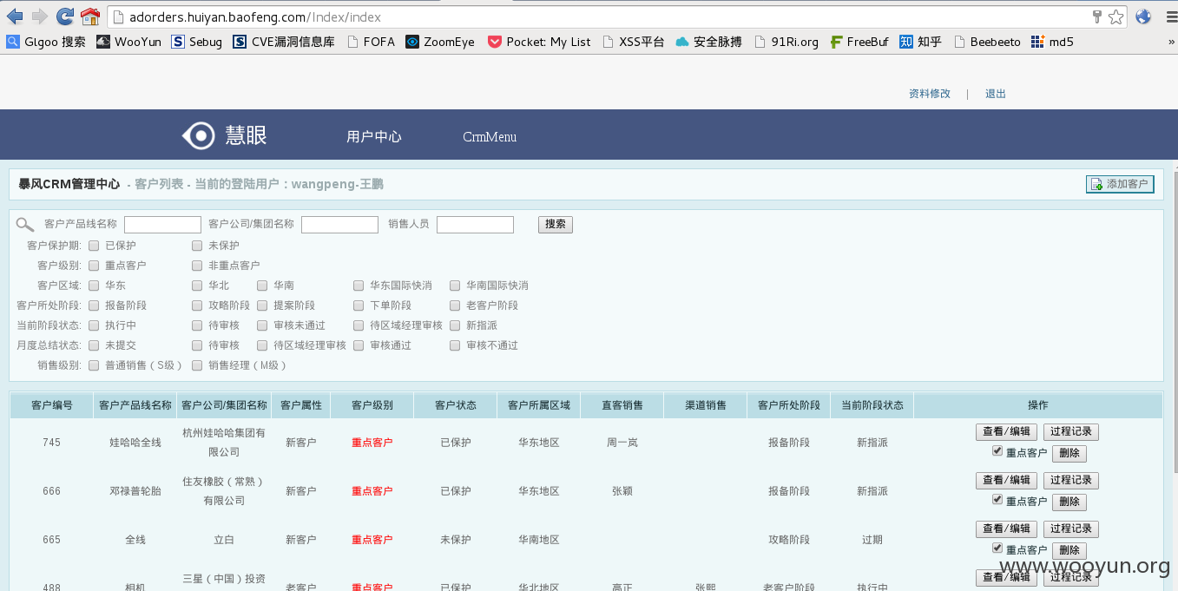Open FreeBuf bookmark
1178x591 pixels.
(x=859, y=41)
